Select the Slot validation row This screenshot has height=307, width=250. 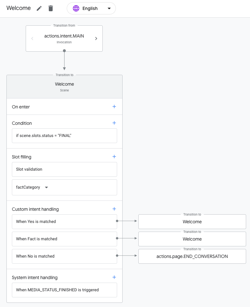point(64,169)
